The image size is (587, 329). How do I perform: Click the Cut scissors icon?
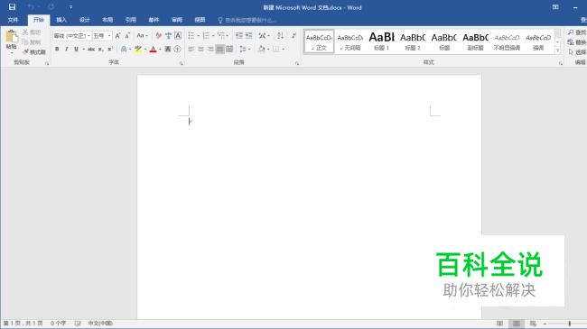coord(25,32)
